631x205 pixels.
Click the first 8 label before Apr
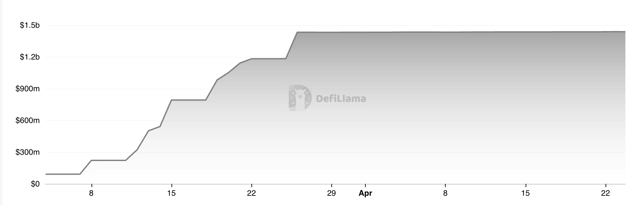92,193
